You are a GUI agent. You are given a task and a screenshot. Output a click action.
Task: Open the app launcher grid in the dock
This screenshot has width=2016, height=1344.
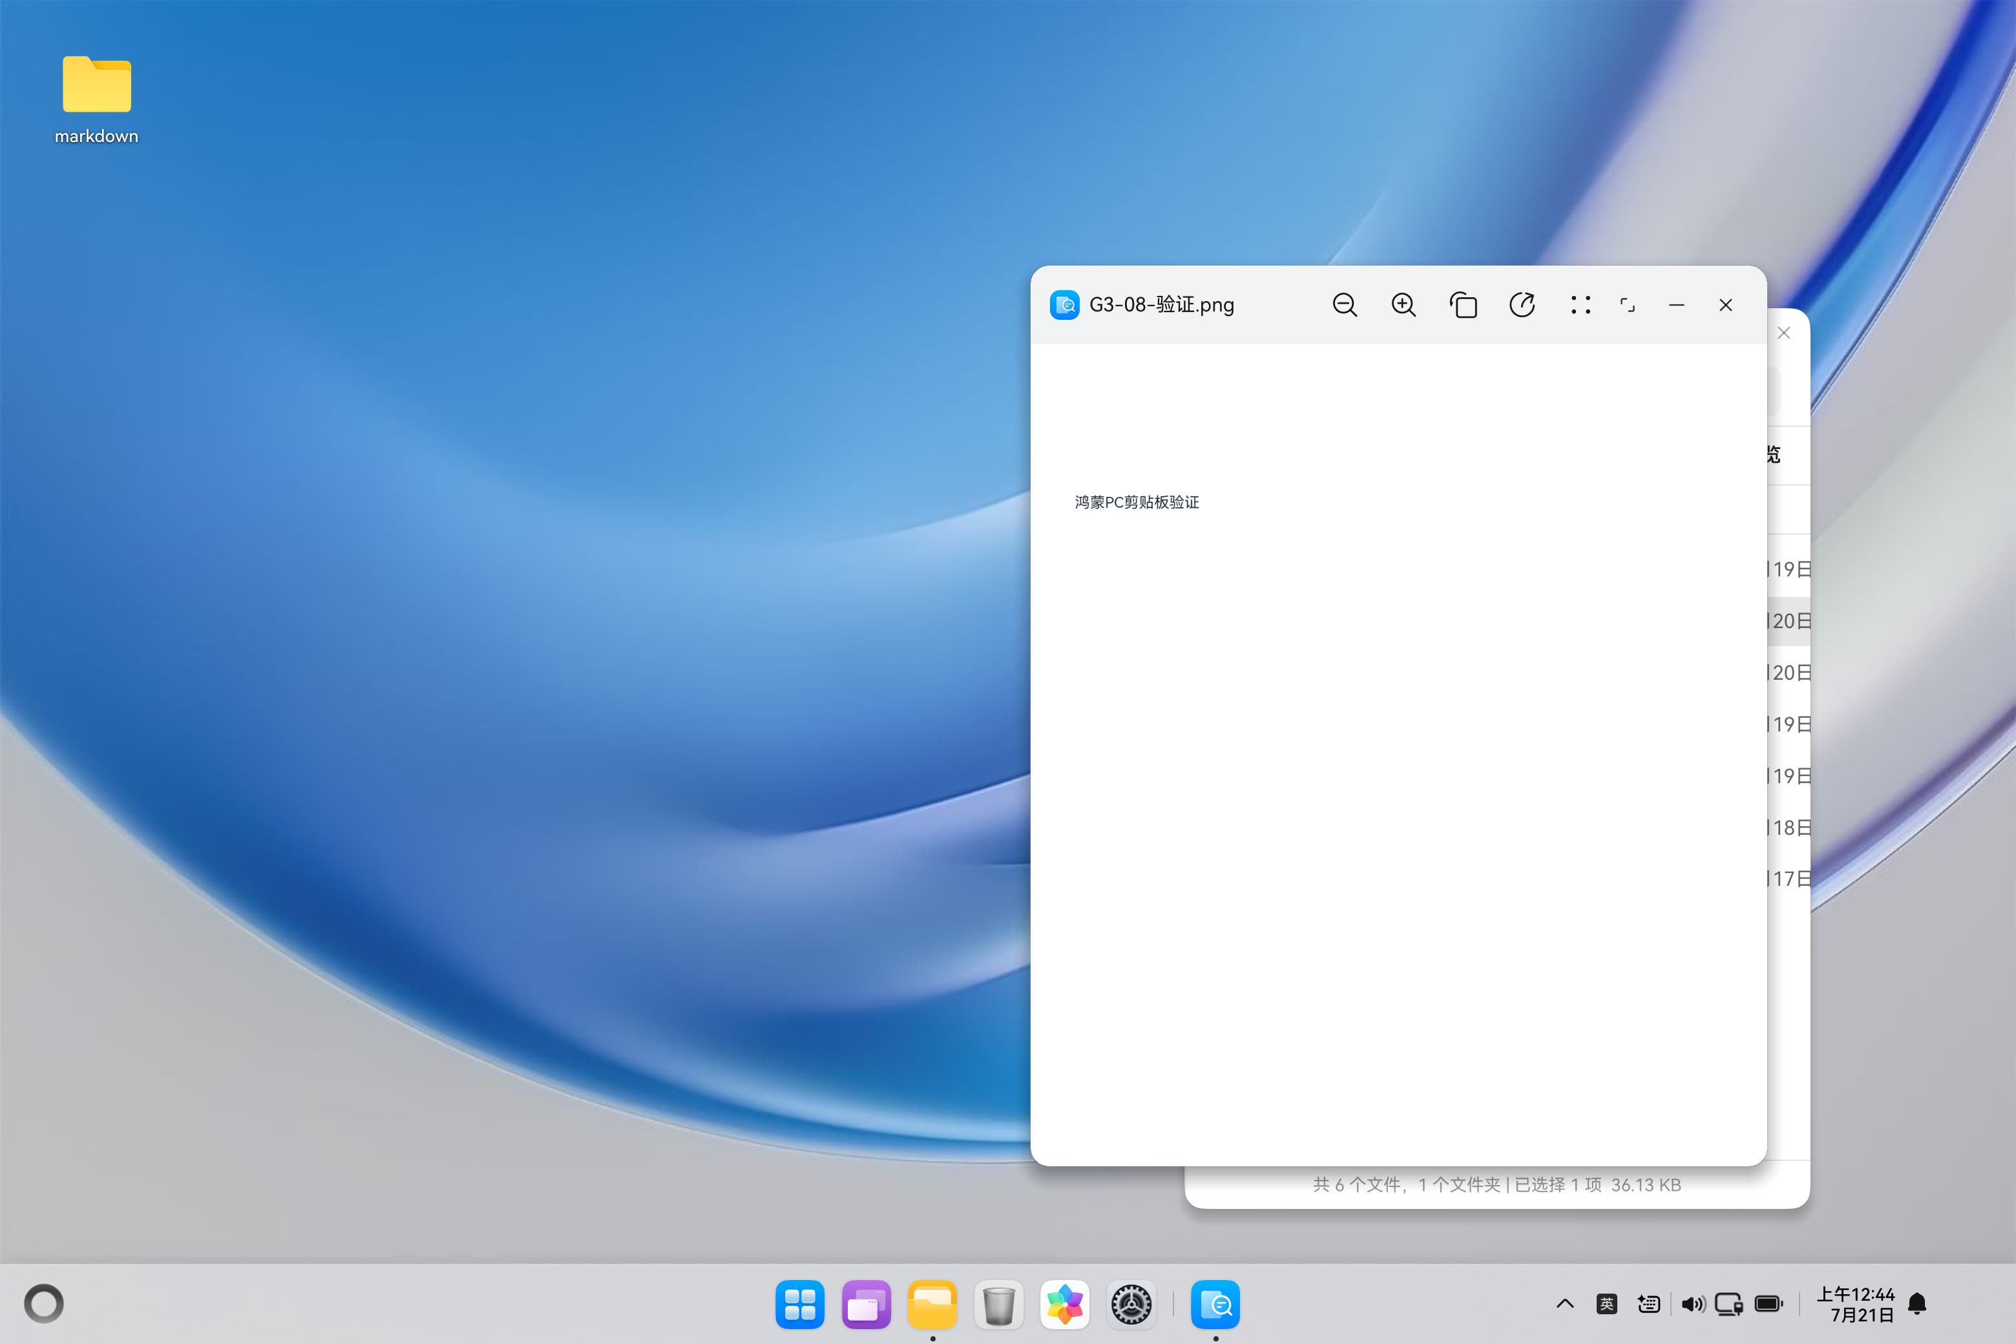pyautogui.click(x=800, y=1305)
